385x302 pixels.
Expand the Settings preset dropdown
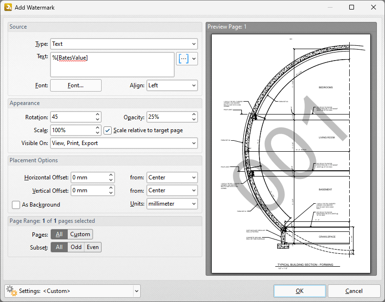[x=136, y=291]
